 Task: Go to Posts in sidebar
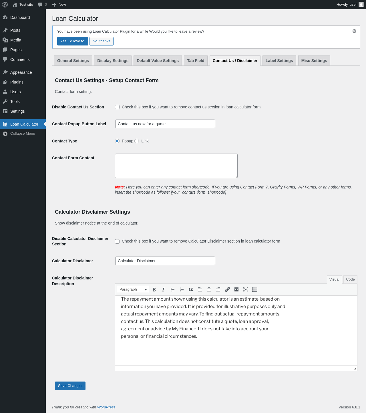coord(23,30)
